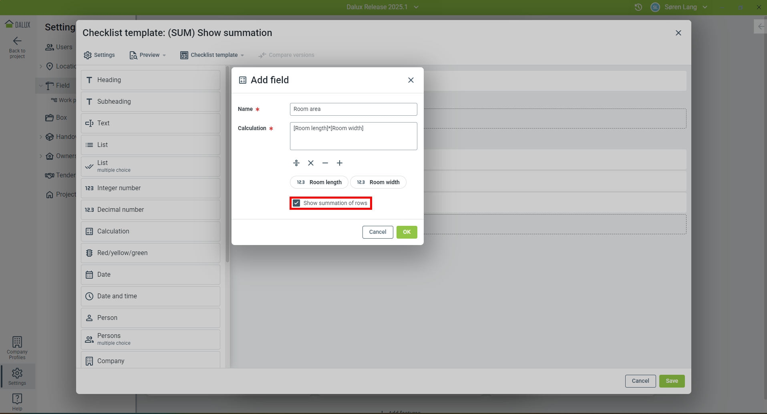Viewport: 767px width, 414px height.
Task: Close the Add field dialog
Action: (x=411, y=80)
